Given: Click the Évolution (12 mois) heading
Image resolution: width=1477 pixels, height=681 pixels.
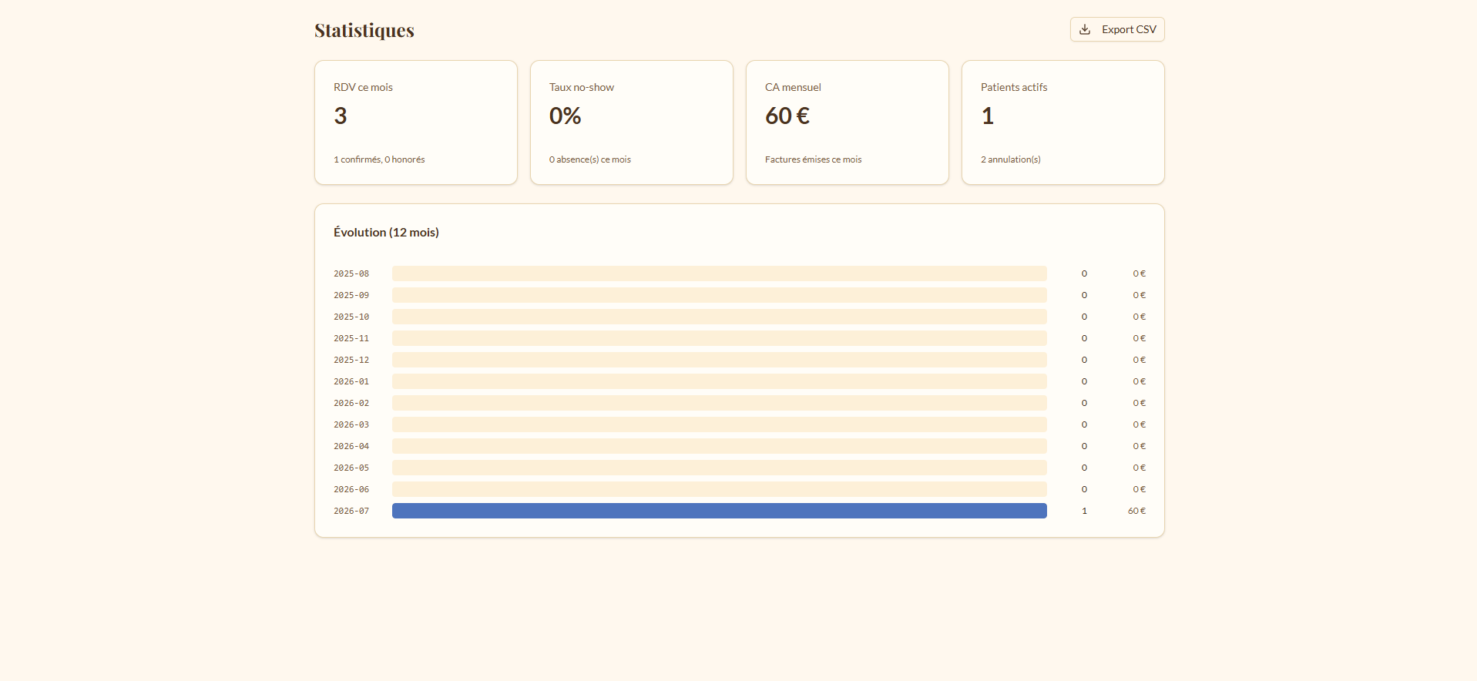Looking at the screenshot, I should pyautogui.click(x=386, y=232).
